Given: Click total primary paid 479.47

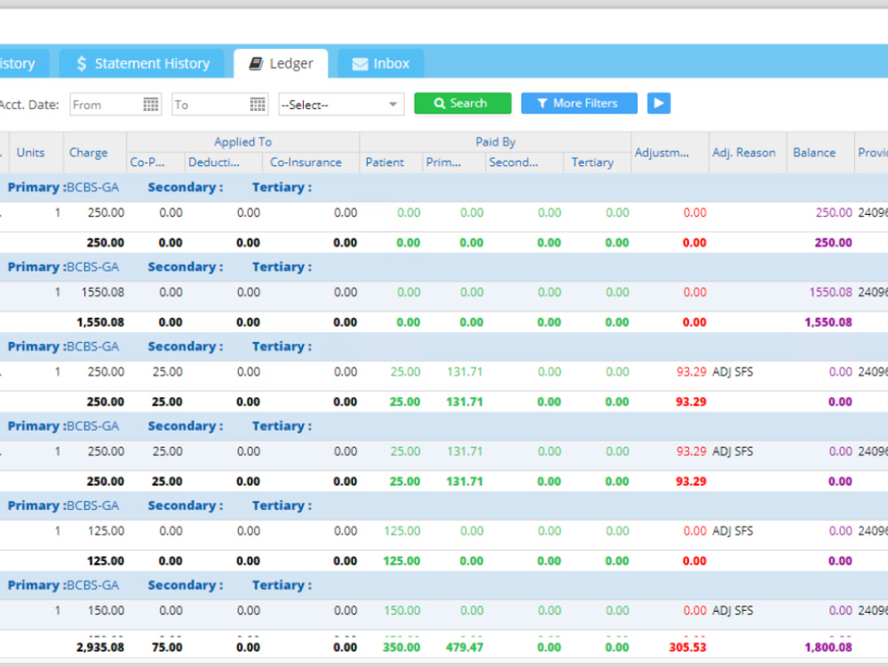Looking at the screenshot, I should coord(464,647).
